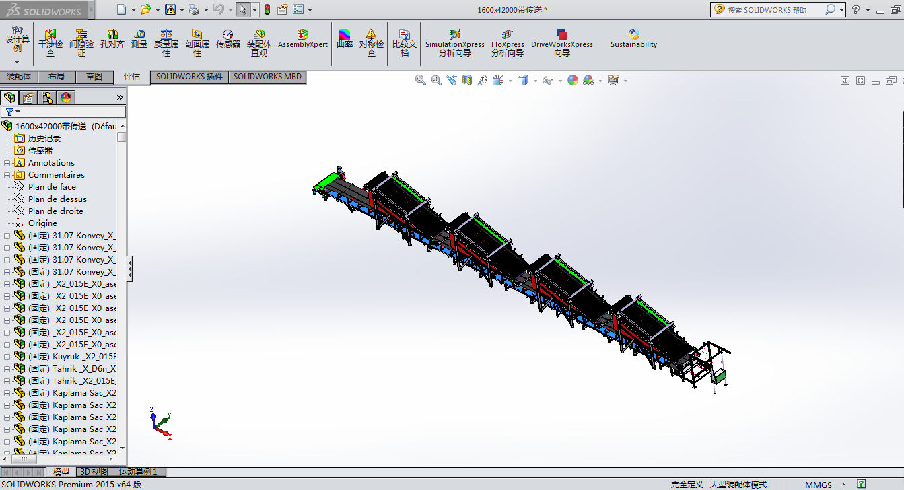
Task: Click the Edit Appearance color sphere icon
Action: tap(573, 80)
